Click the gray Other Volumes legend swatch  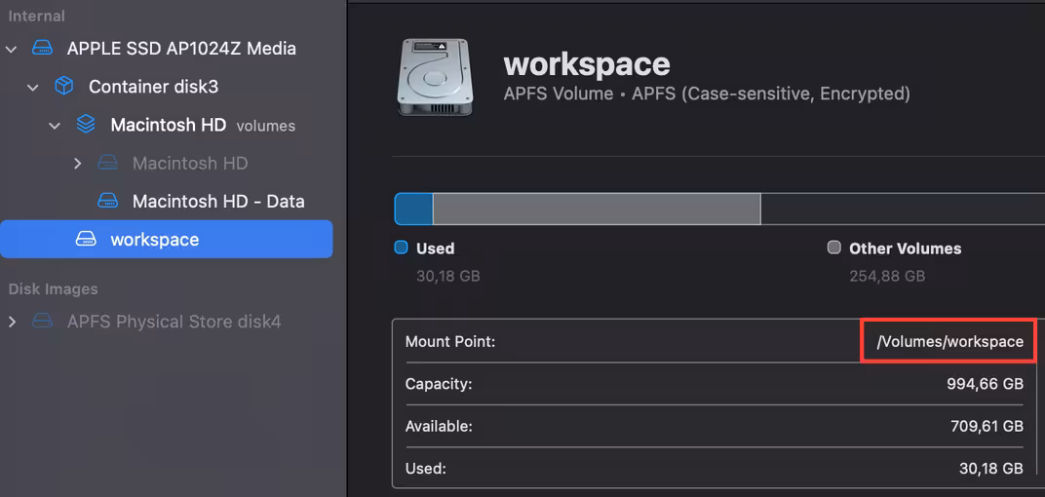[x=833, y=248]
